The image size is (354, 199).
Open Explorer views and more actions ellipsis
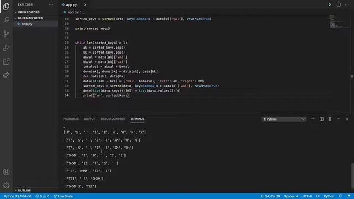51,4
